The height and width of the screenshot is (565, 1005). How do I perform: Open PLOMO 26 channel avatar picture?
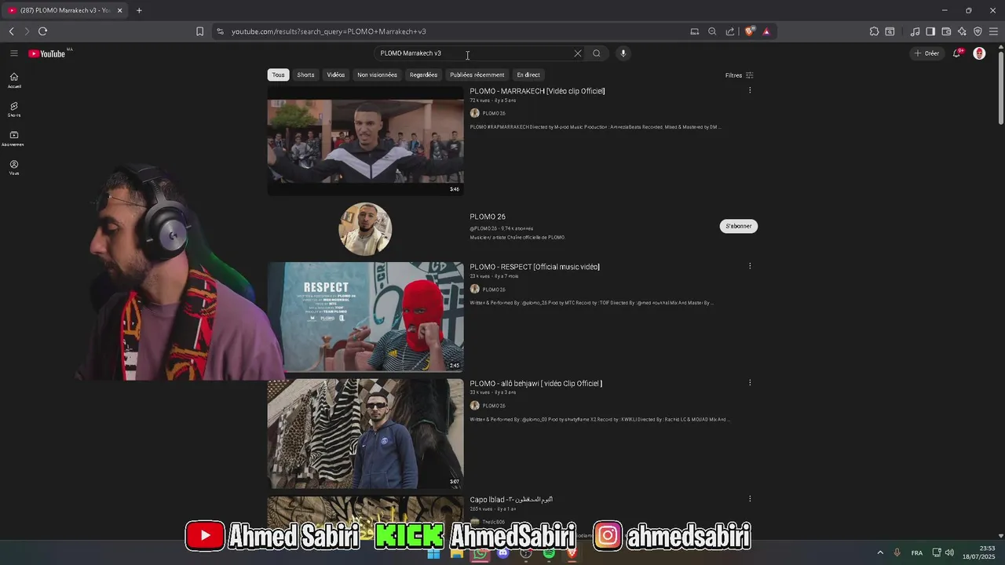click(365, 229)
